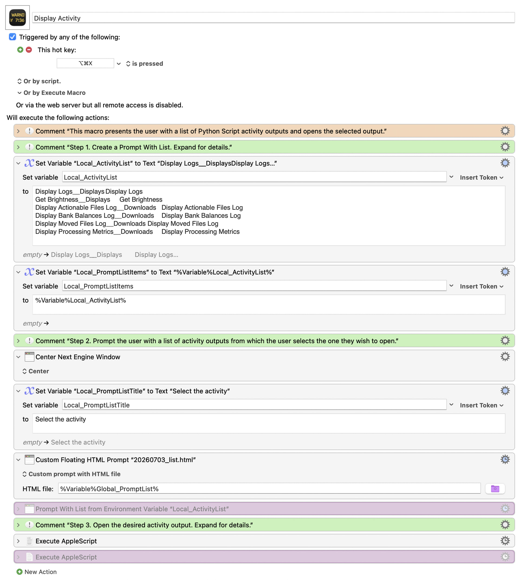This screenshot has width=520, height=580.
Task: Select 'Custom prompt with HTML file' popup
Action: pyautogui.click(x=71, y=474)
